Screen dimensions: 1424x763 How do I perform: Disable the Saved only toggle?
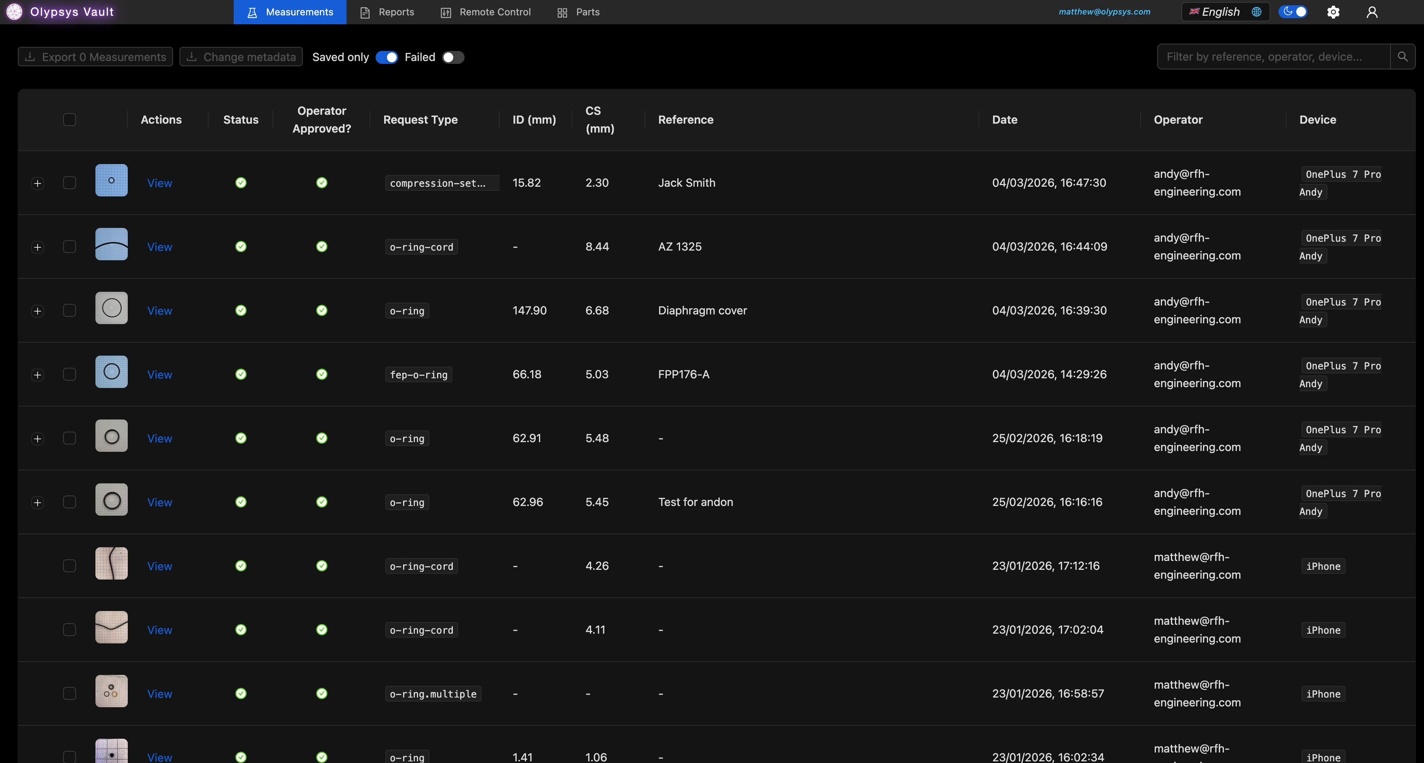click(387, 57)
